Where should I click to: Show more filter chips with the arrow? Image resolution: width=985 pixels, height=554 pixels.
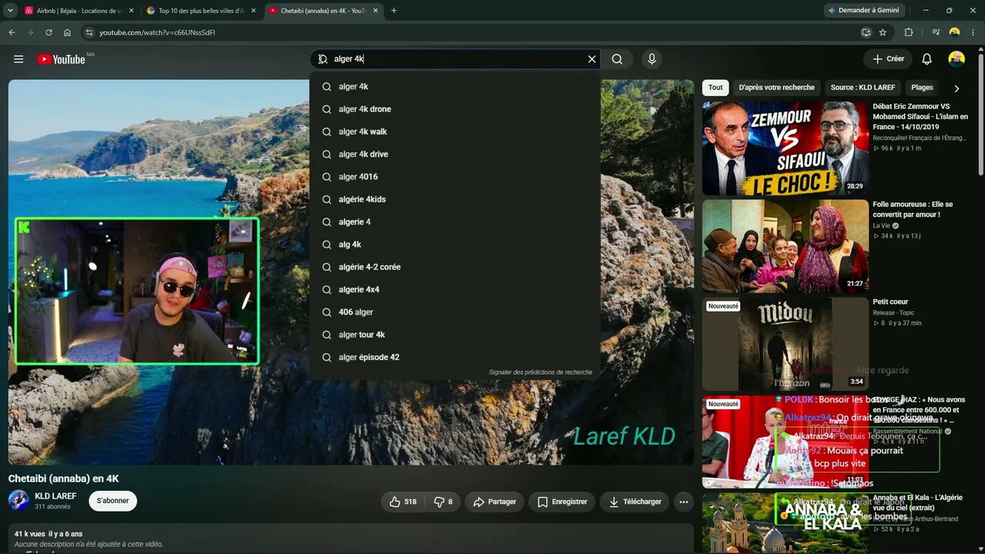(x=957, y=88)
